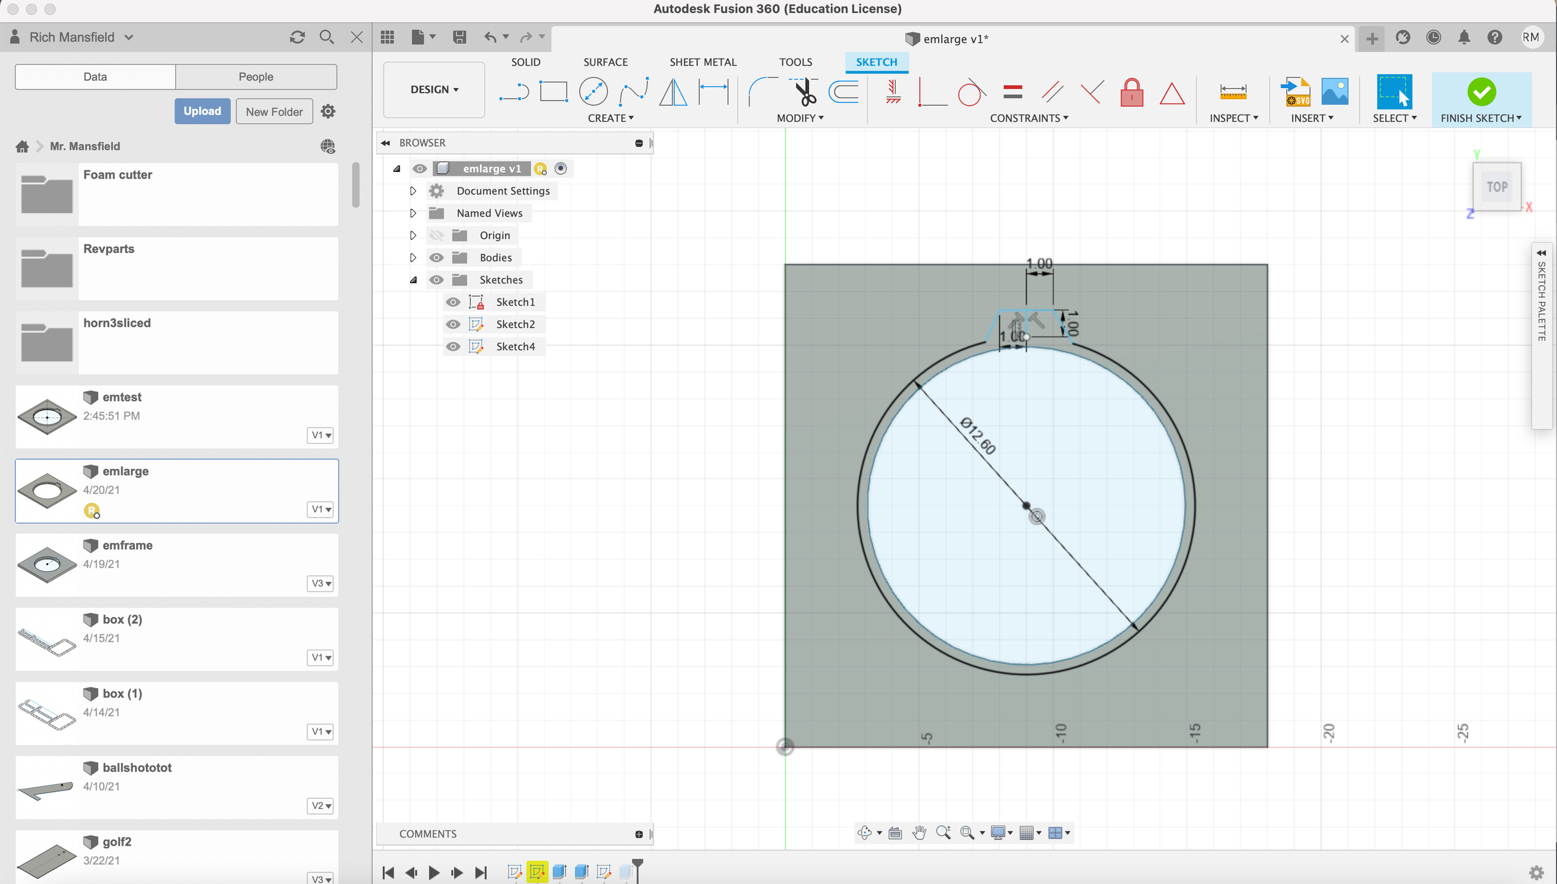This screenshot has height=884, width=1557.
Task: Select the Line sketch tool
Action: 513,91
